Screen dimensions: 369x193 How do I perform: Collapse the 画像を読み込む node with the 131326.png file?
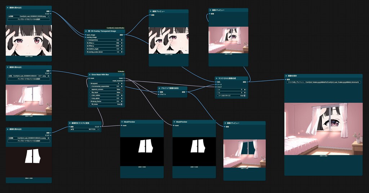coord(8,8)
